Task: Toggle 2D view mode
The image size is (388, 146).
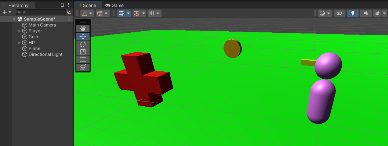Action: pyautogui.click(x=340, y=13)
